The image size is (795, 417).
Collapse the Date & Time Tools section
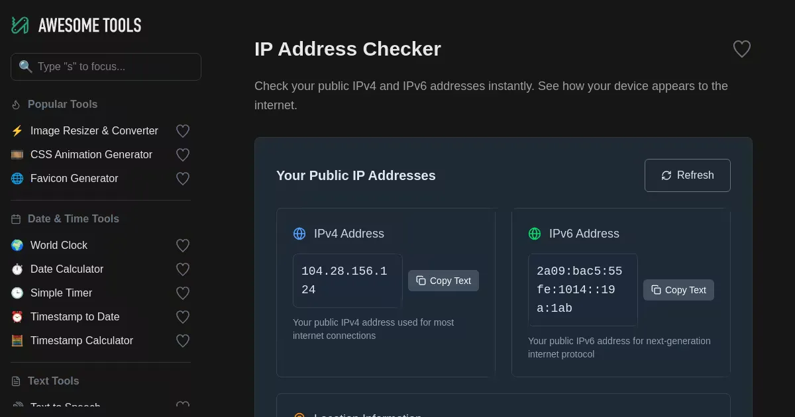point(73,219)
